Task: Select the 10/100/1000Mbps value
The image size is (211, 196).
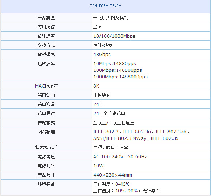Action: point(114,36)
